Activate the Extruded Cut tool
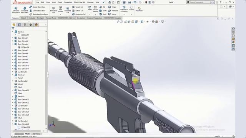 pos(53,10)
